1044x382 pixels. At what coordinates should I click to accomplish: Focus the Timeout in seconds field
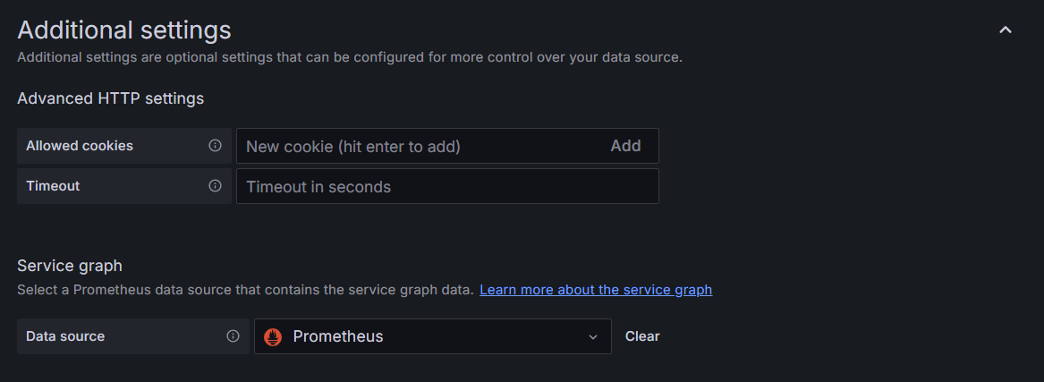(447, 186)
